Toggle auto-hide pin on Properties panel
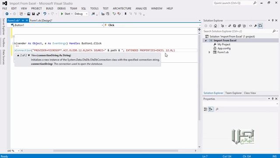280x158 pixels. point(273,99)
